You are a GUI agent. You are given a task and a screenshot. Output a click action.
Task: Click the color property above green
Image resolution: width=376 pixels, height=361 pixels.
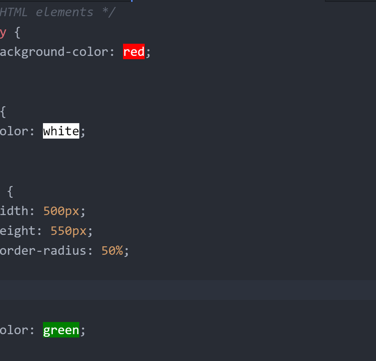tap(14, 330)
